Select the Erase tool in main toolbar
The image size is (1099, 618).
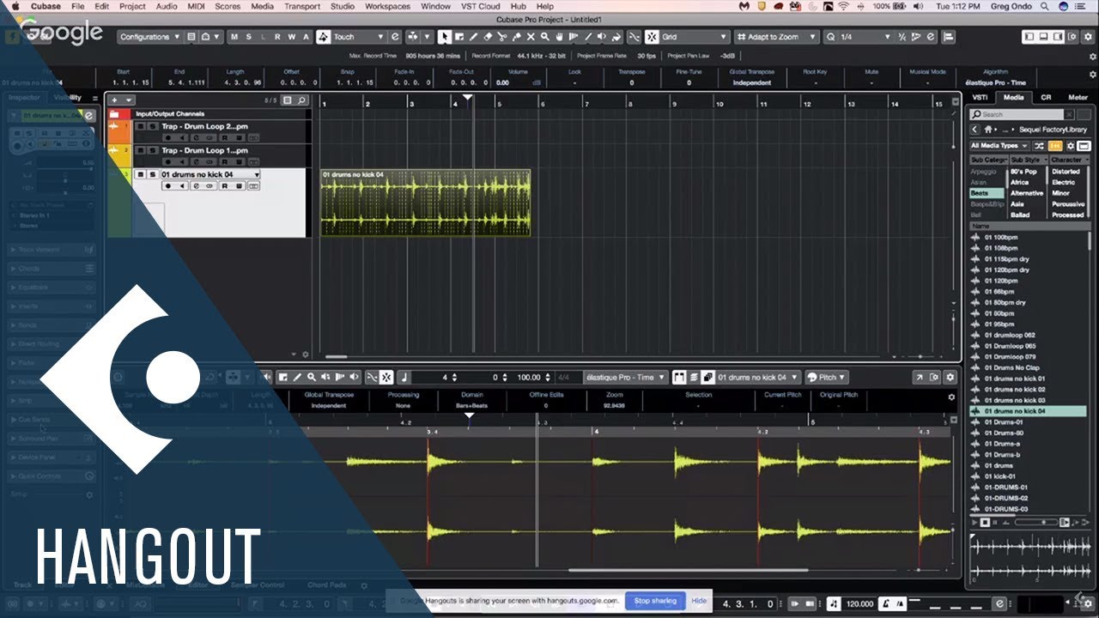click(488, 37)
